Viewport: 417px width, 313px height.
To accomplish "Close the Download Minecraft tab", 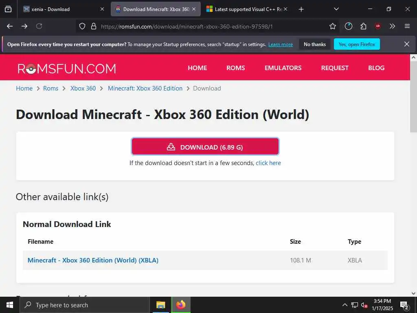I will 194,9.
